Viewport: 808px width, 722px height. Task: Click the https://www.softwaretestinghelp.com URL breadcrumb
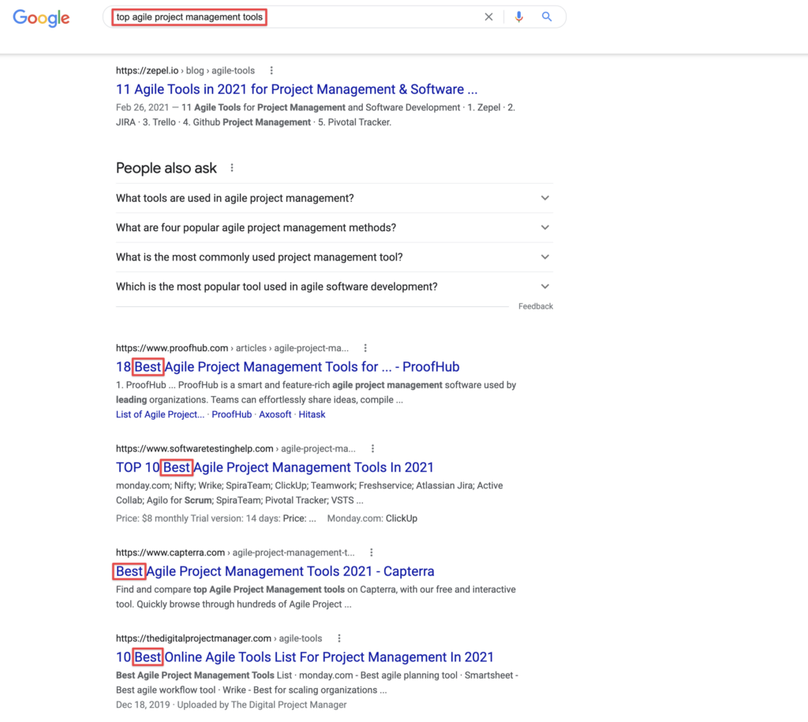235,449
